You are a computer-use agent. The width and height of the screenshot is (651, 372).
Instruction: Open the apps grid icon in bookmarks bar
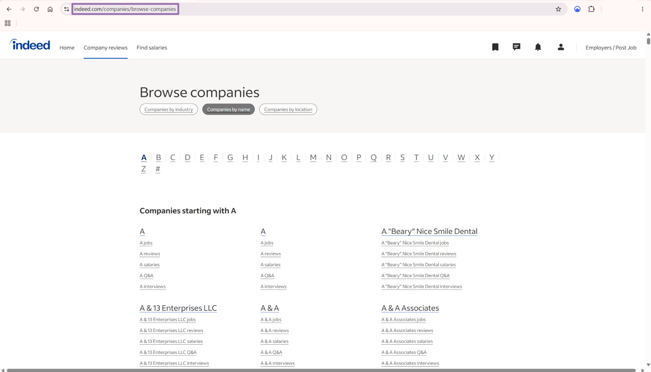[x=7, y=23]
